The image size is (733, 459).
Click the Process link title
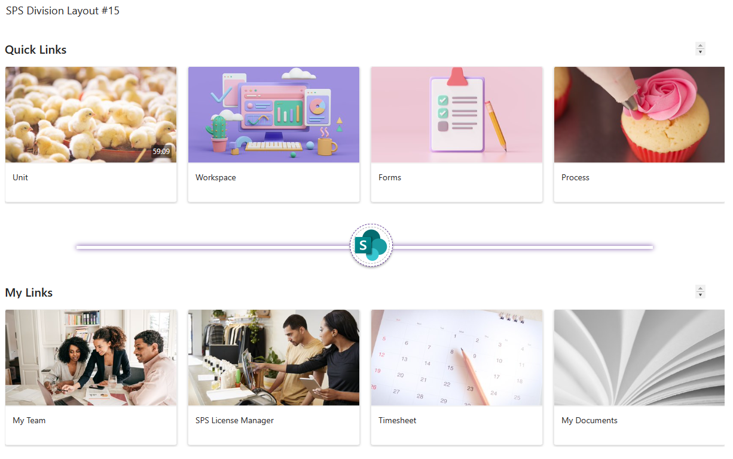(x=575, y=177)
